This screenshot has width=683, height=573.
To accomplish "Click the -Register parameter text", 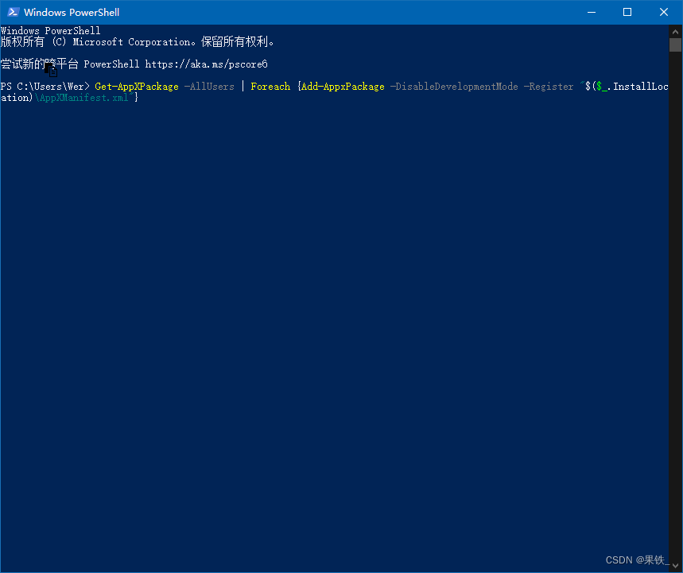I will click(x=549, y=87).
